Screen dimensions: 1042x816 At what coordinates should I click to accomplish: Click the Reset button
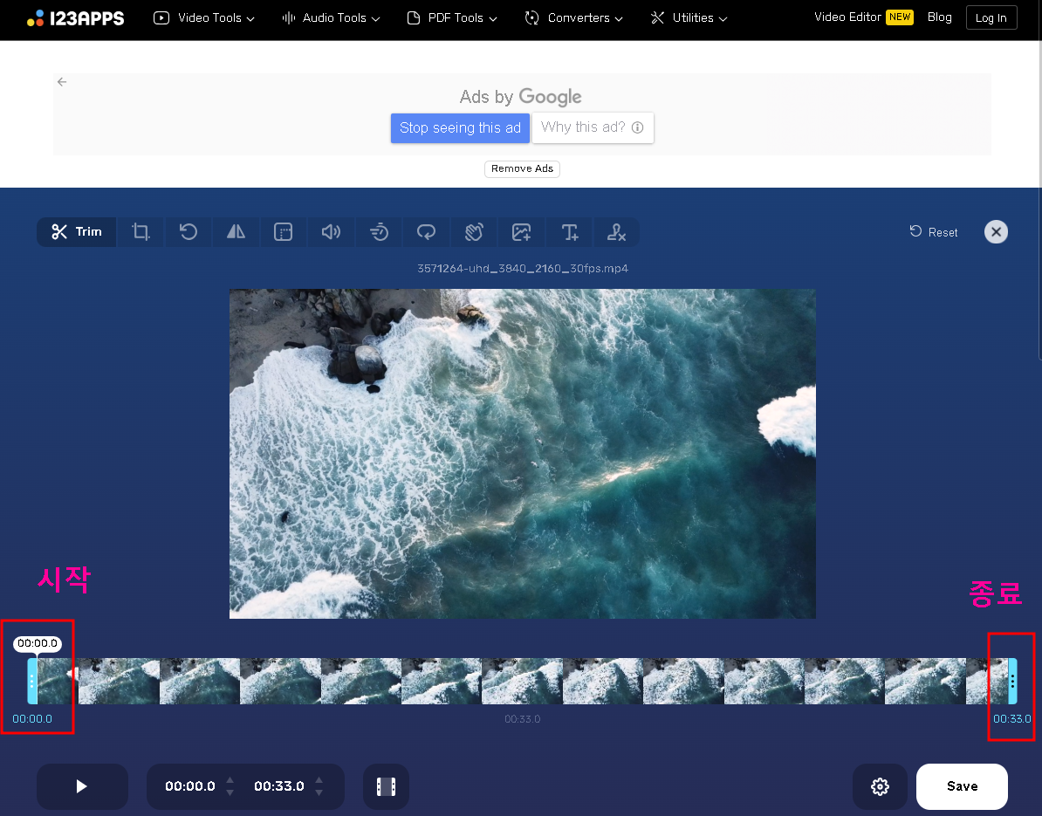pos(934,232)
